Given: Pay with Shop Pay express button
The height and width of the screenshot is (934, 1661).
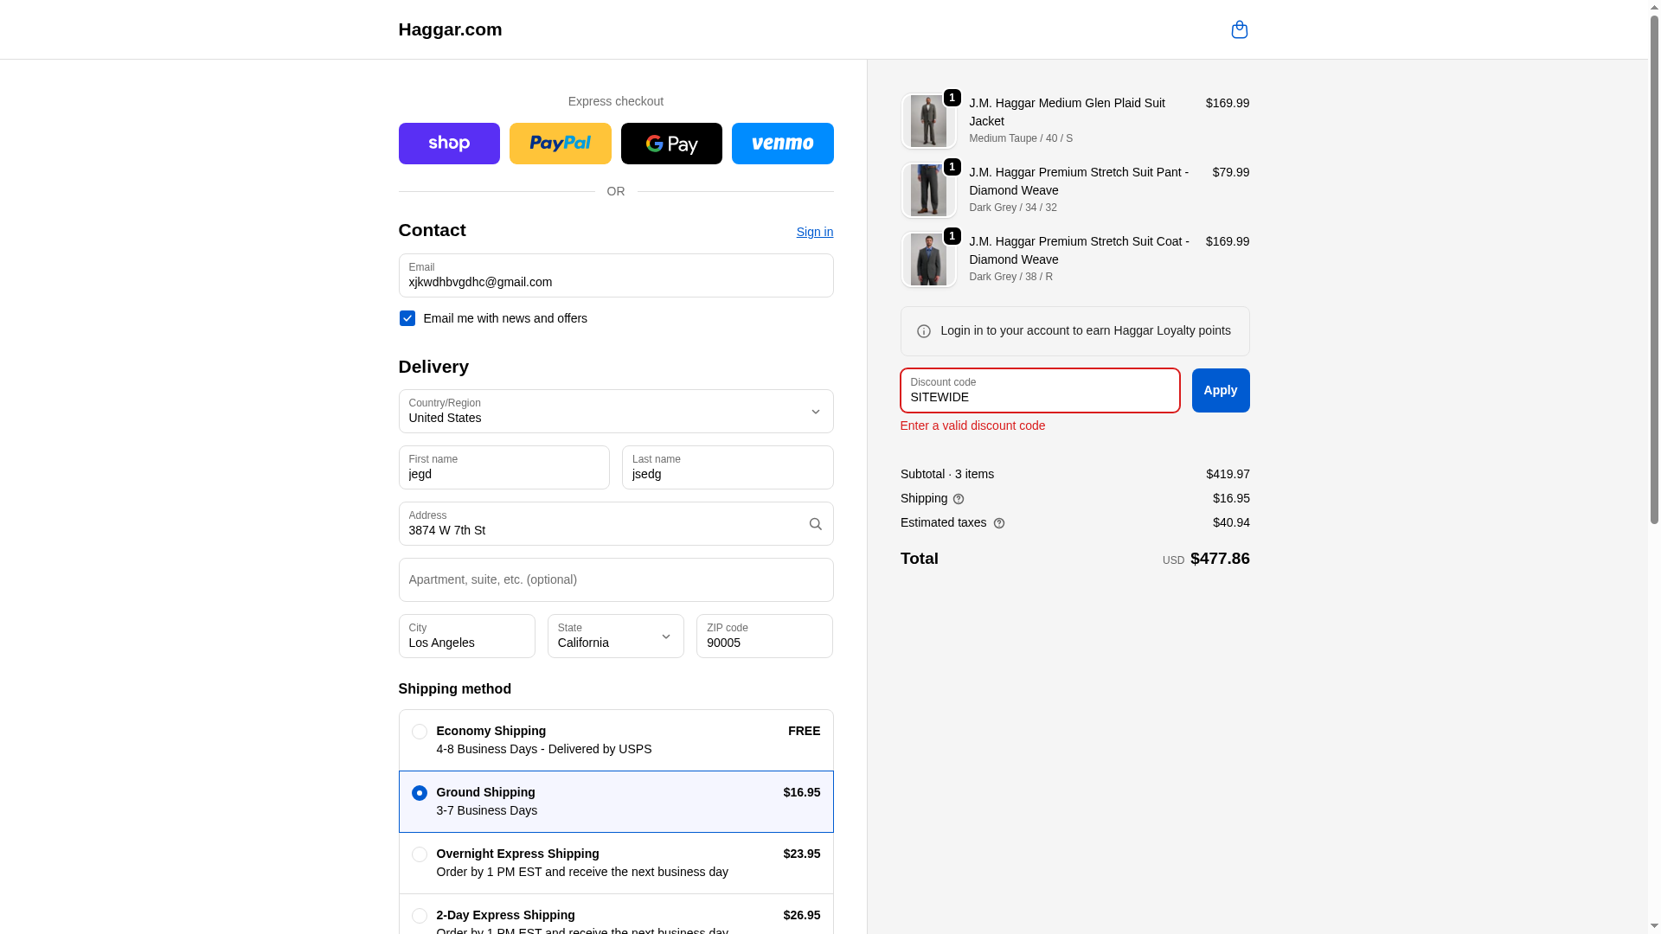Looking at the screenshot, I should pos(449,144).
